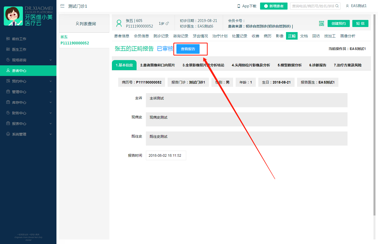Click the patient avatar icon

coord(119,23)
